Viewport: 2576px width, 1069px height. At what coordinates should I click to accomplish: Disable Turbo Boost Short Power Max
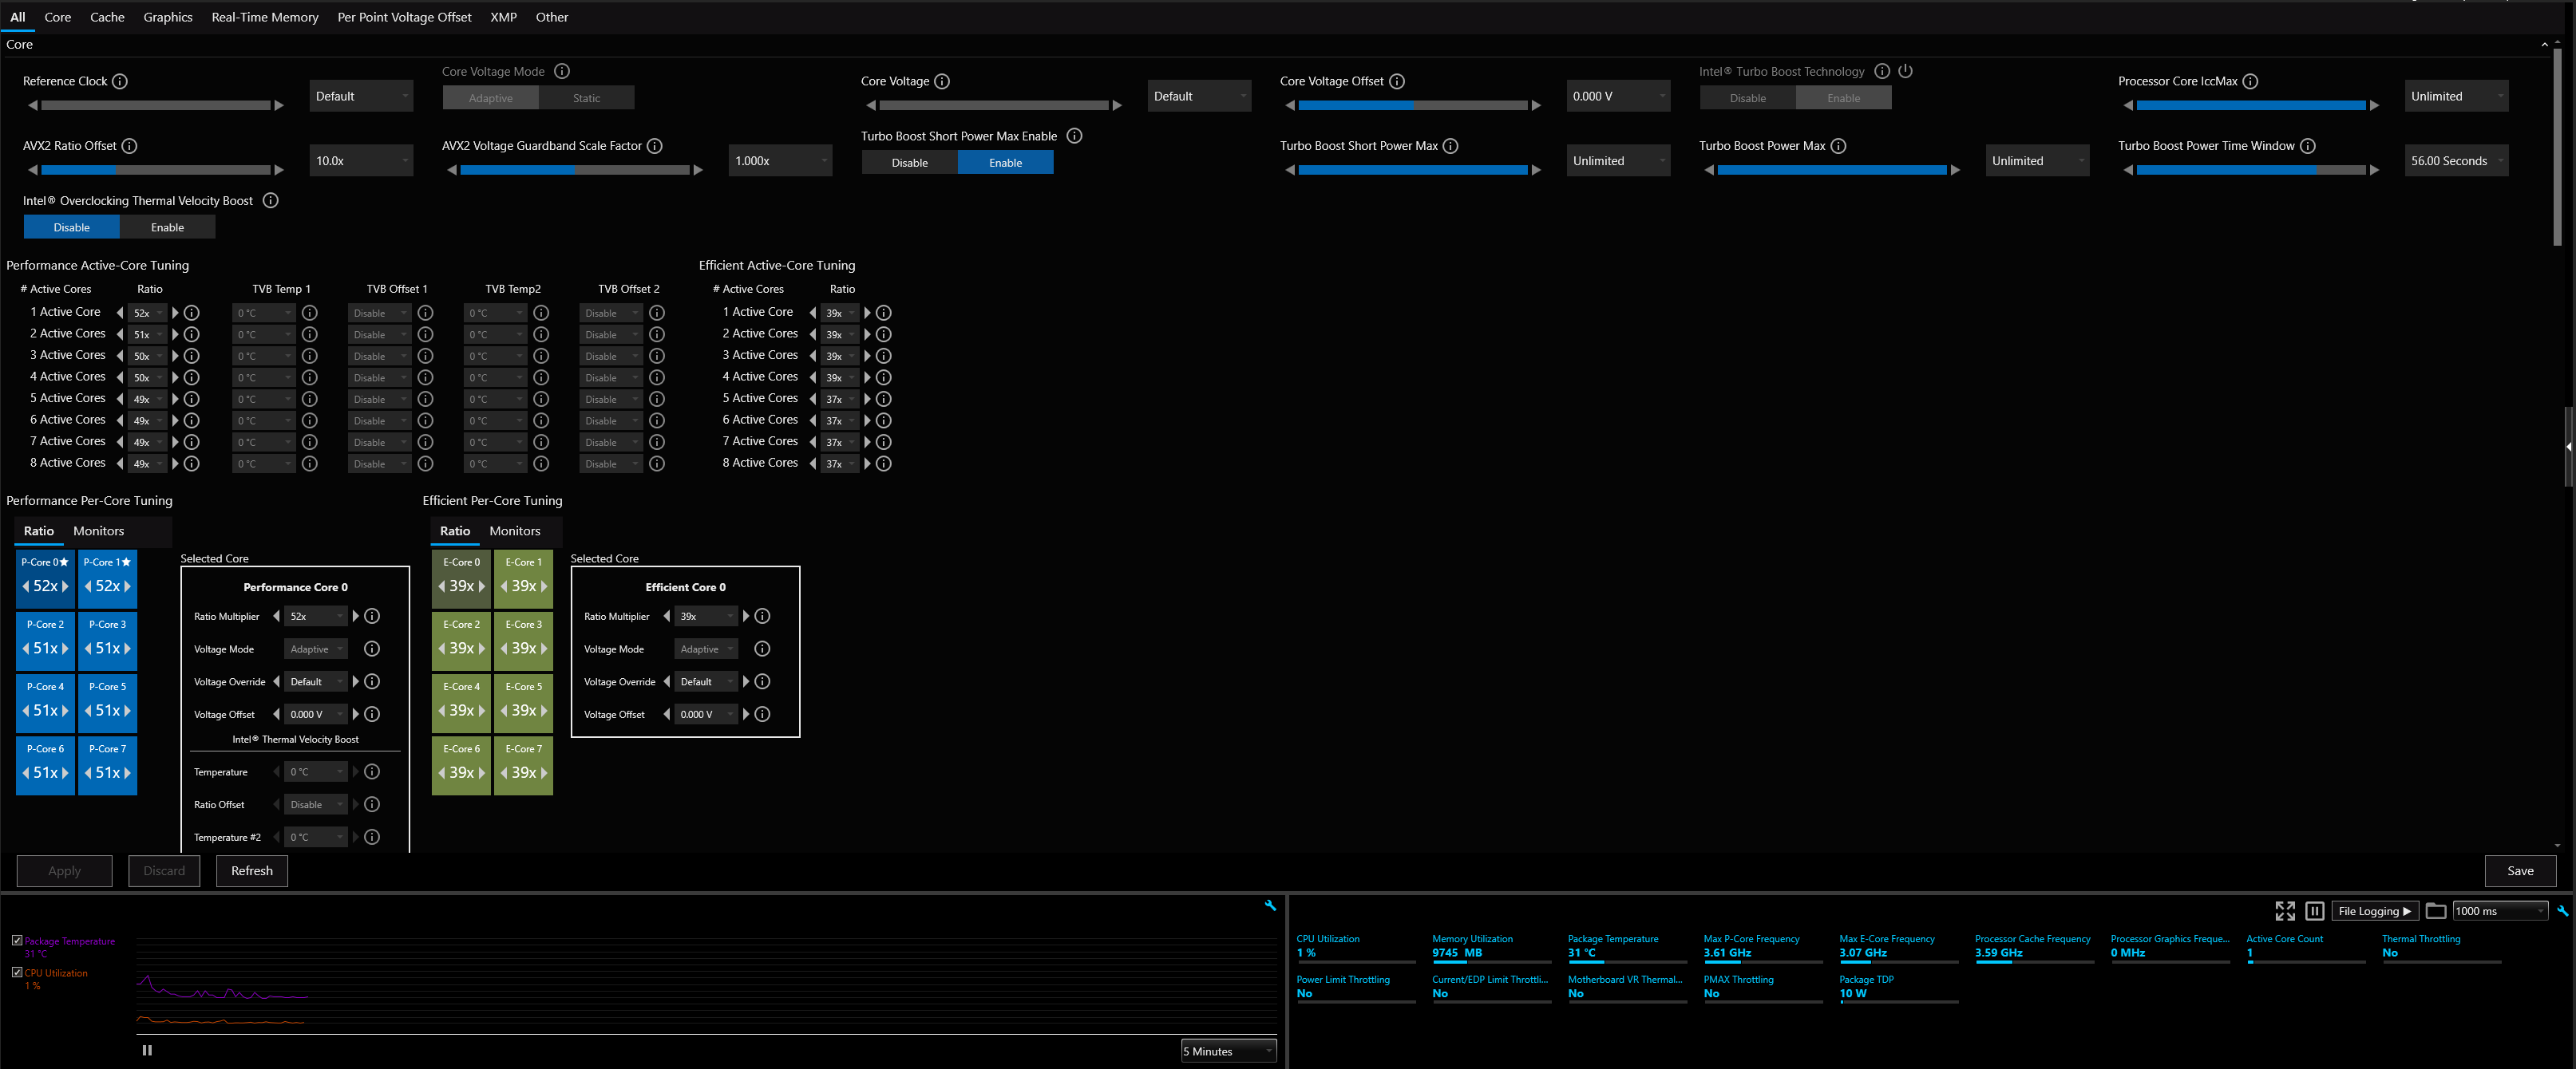tap(909, 163)
